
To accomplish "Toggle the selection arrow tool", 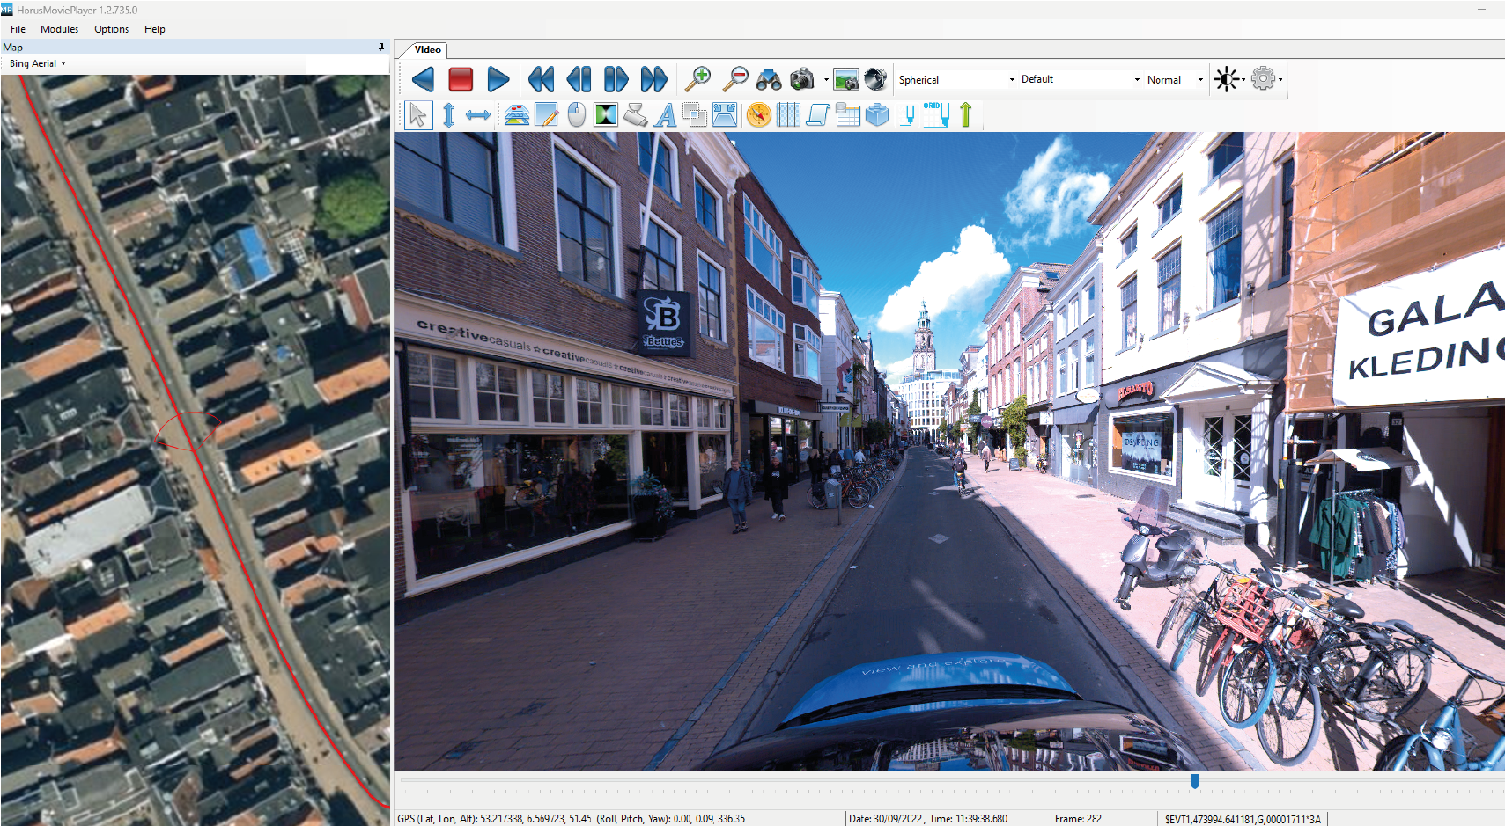I will pos(418,114).
